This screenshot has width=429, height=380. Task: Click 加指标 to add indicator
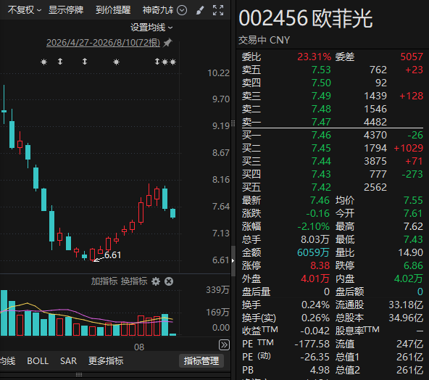pyautogui.click(x=104, y=281)
